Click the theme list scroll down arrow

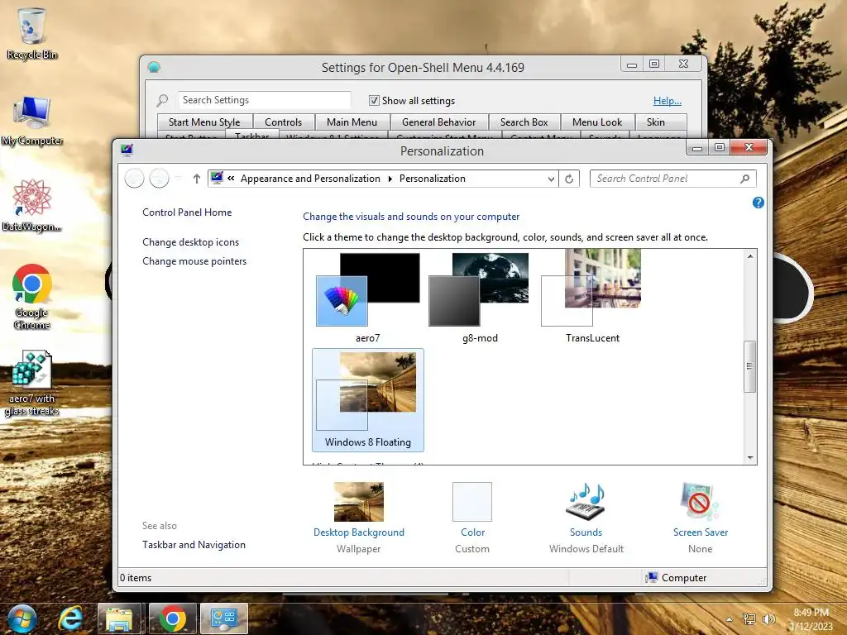pyautogui.click(x=749, y=457)
